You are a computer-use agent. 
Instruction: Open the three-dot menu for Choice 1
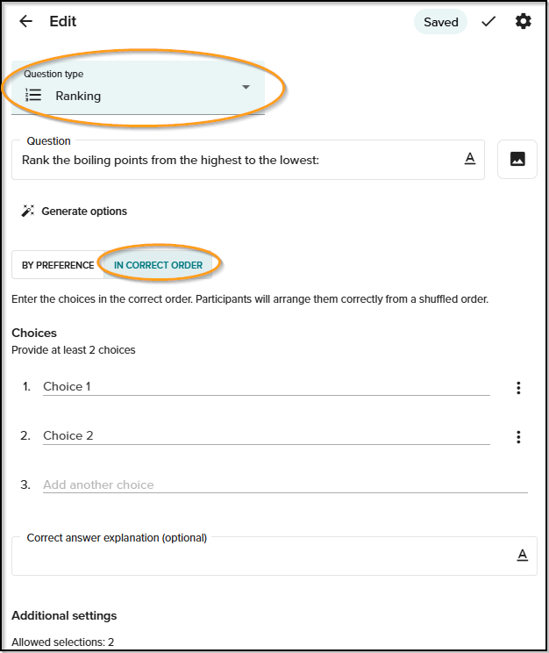coord(518,388)
